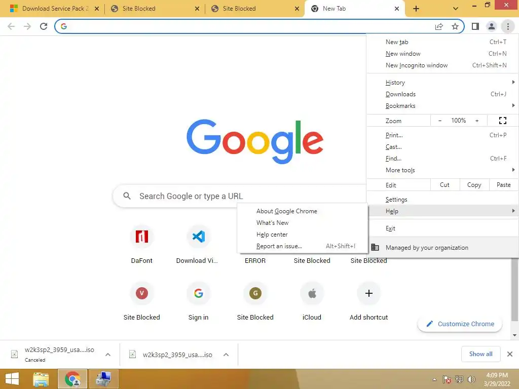Image resolution: width=519 pixels, height=389 pixels.
Task: Click the volume speaker tray icon
Action: [471, 379]
